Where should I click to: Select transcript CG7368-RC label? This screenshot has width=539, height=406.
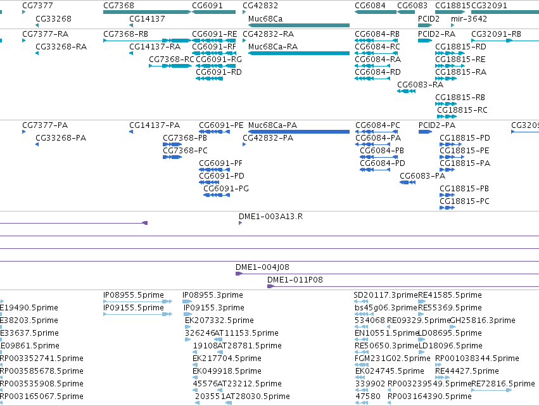[172, 60]
